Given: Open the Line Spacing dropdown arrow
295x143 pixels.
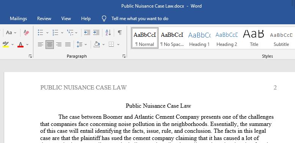Looking at the screenshot, I should click(x=86, y=45).
